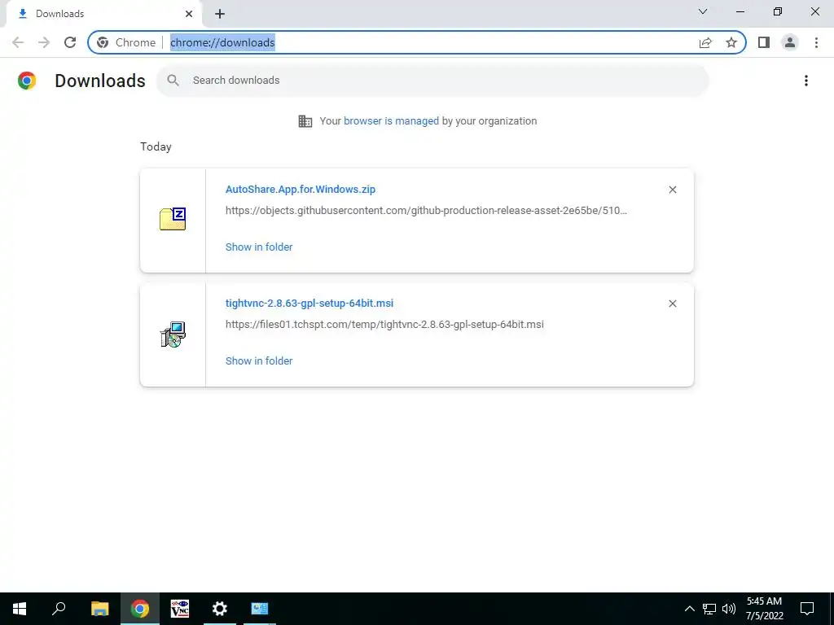Image resolution: width=834 pixels, height=625 pixels.
Task: Open the side panel icon
Action: point(764,42)
